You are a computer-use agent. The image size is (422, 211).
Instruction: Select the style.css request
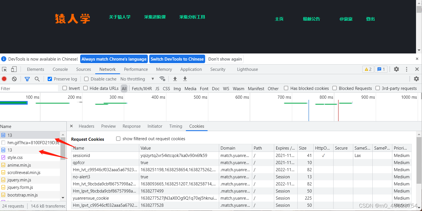coord(30,157)
